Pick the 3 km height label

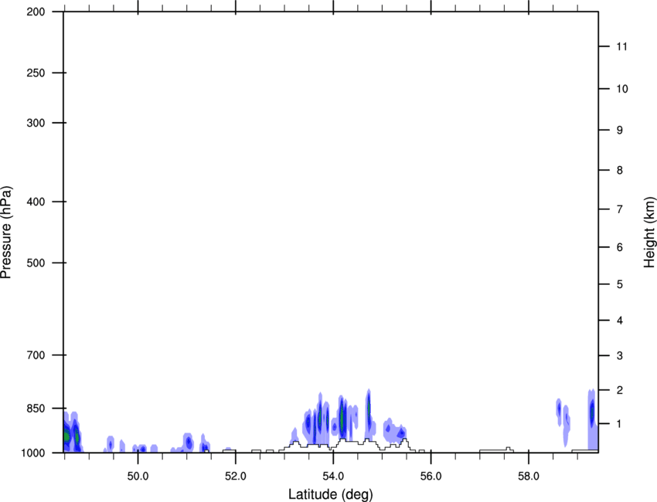point(619,355)
